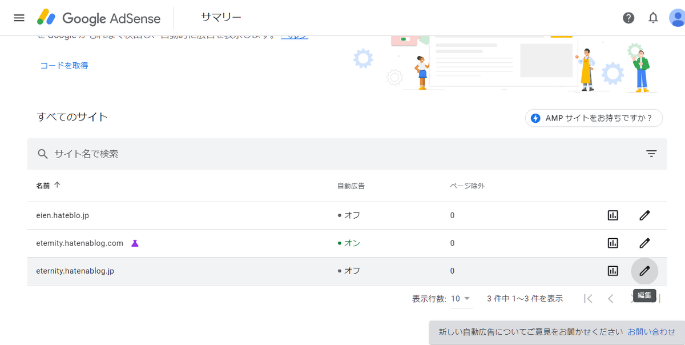Open the hamburger navigation menu
This screenshot has height=345, width=685.
[x=19, y=18]
